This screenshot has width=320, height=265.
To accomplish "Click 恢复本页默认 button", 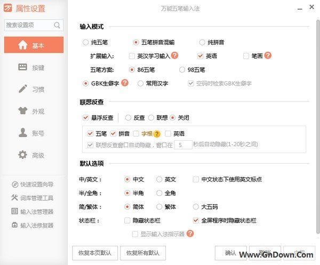I will tap(95, 253).
